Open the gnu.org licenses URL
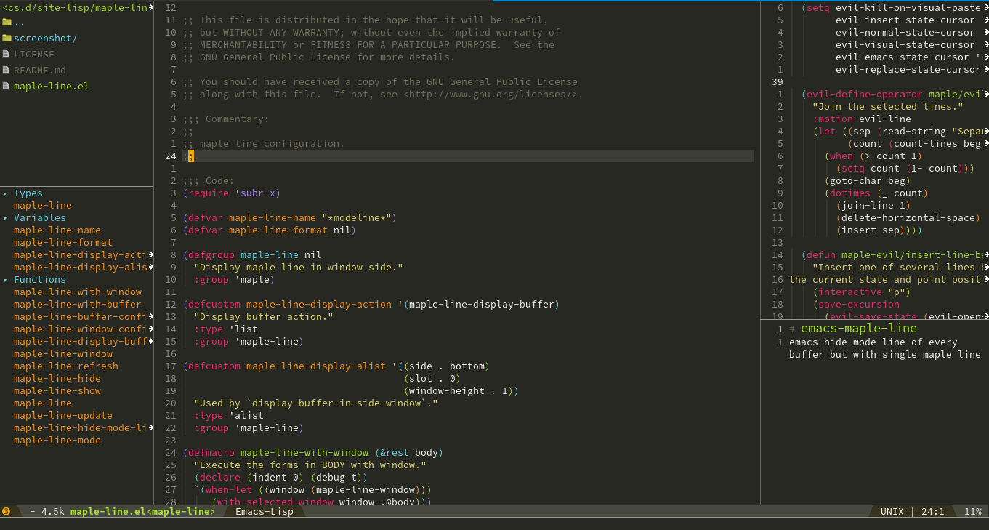This screenshot has width=989, height=530. point(493,95)
